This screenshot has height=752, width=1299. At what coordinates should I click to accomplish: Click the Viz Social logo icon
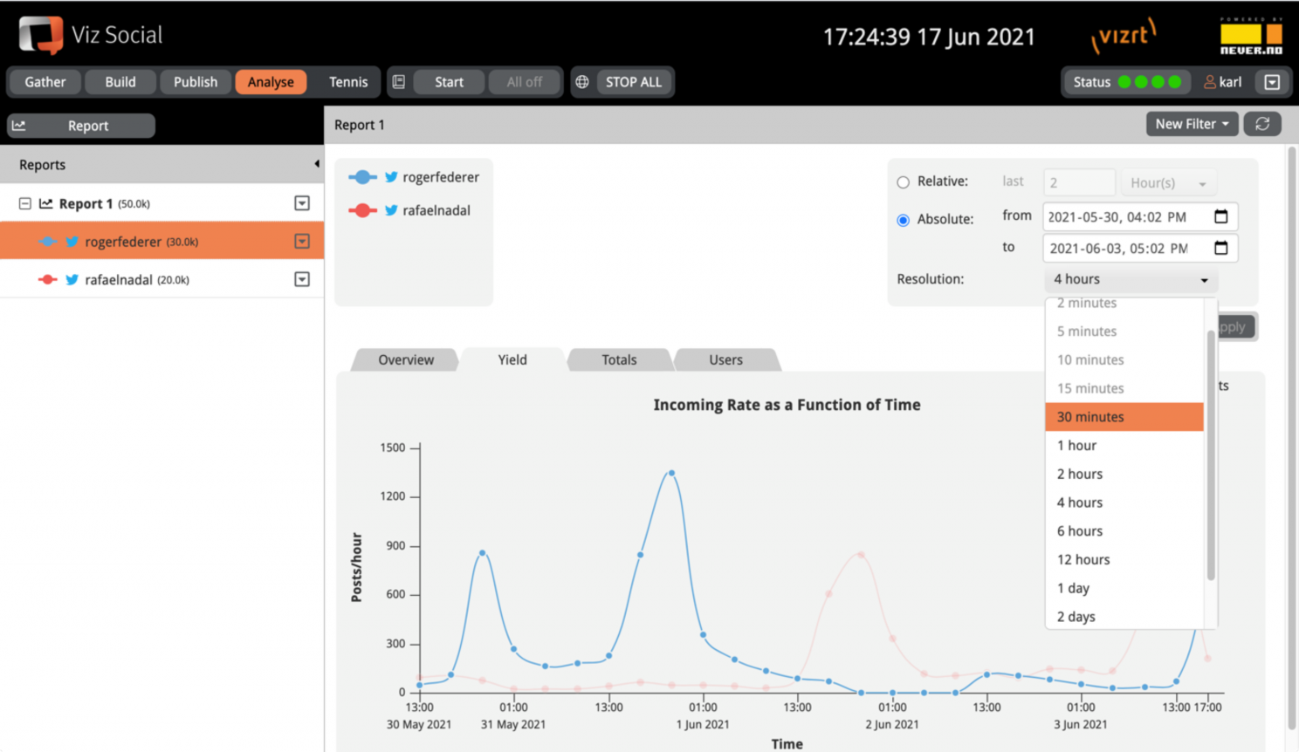[x=41, y=35]
